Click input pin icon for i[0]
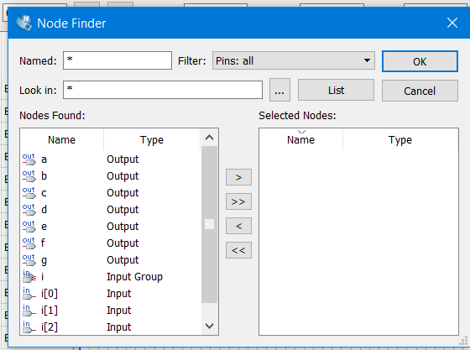 [29, 294]
